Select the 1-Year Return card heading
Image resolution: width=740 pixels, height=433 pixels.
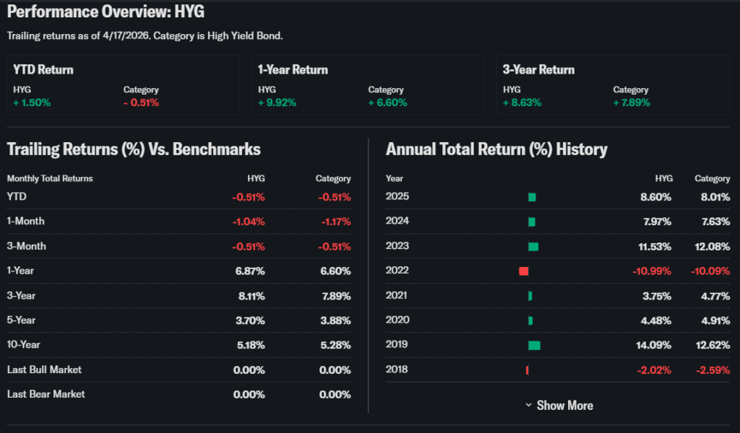[293, 70]
